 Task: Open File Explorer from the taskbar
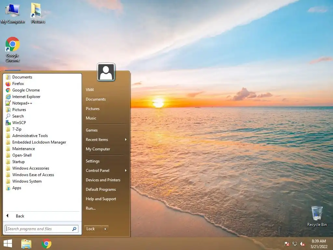(x=26, y=243)
